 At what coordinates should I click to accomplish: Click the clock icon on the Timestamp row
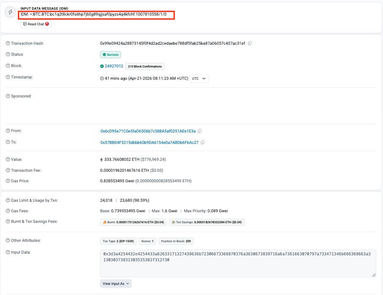point(102,78)
